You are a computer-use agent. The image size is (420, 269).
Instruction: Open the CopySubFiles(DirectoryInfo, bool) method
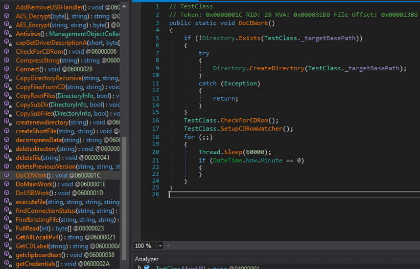pos(68,113)
